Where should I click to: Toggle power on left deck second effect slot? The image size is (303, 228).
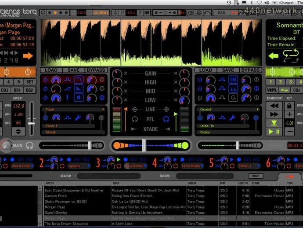click(x=45, y=89)
